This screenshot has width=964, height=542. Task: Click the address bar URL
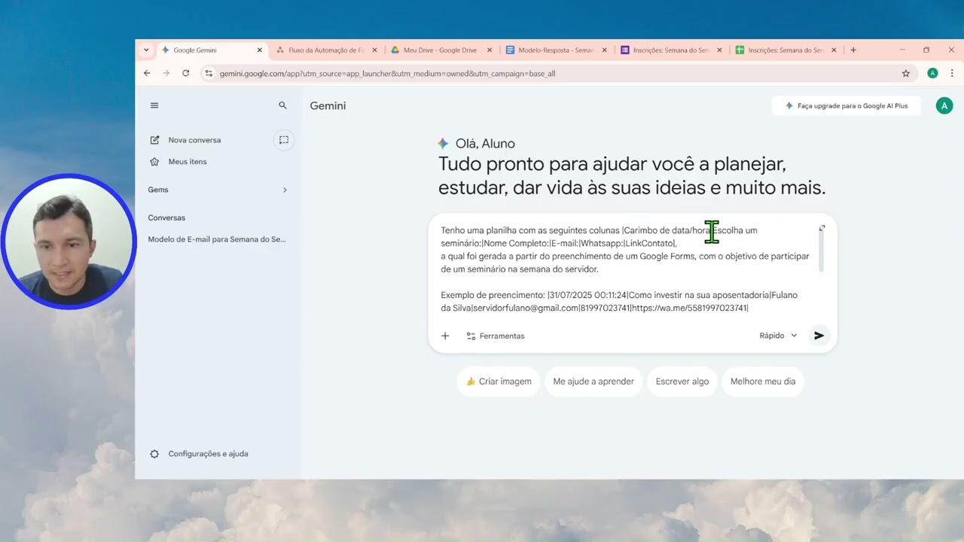(x=387, y=74)
